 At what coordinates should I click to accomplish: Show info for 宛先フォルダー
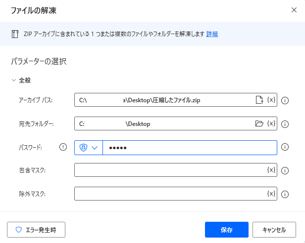pyautogui.click(x=285, y=124)
